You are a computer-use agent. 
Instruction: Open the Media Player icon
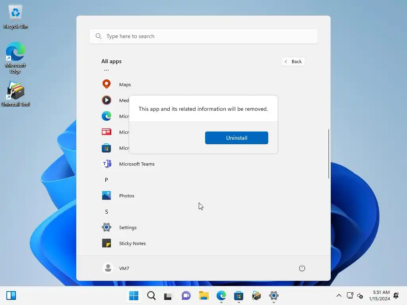click(107, 100)
